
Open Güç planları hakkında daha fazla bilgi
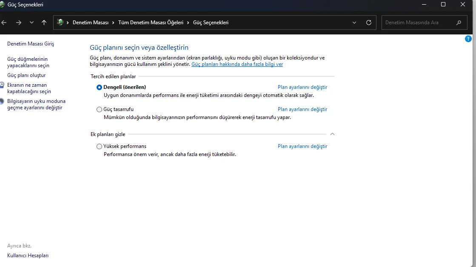[x=237, y=64]
